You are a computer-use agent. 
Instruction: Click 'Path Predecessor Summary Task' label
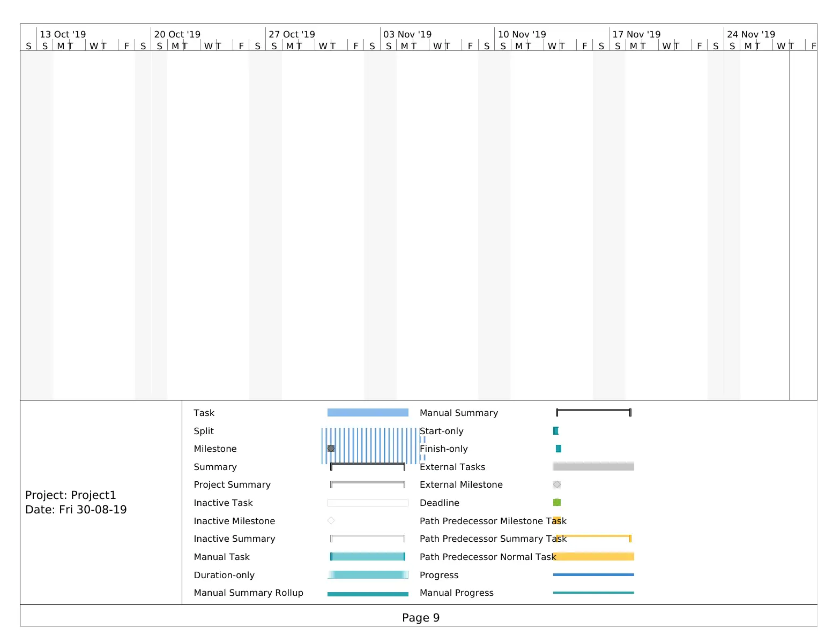coord(493,539)
